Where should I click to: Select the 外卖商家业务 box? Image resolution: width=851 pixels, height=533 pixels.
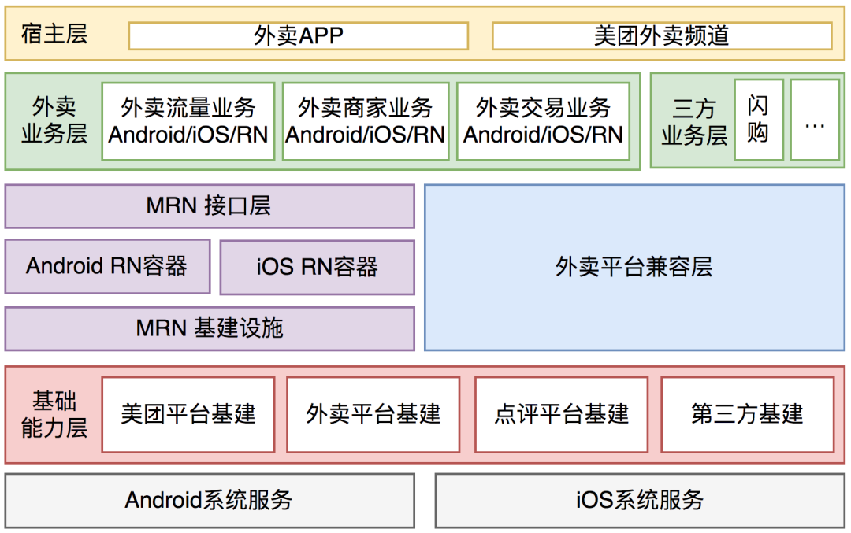coord(366,121)
